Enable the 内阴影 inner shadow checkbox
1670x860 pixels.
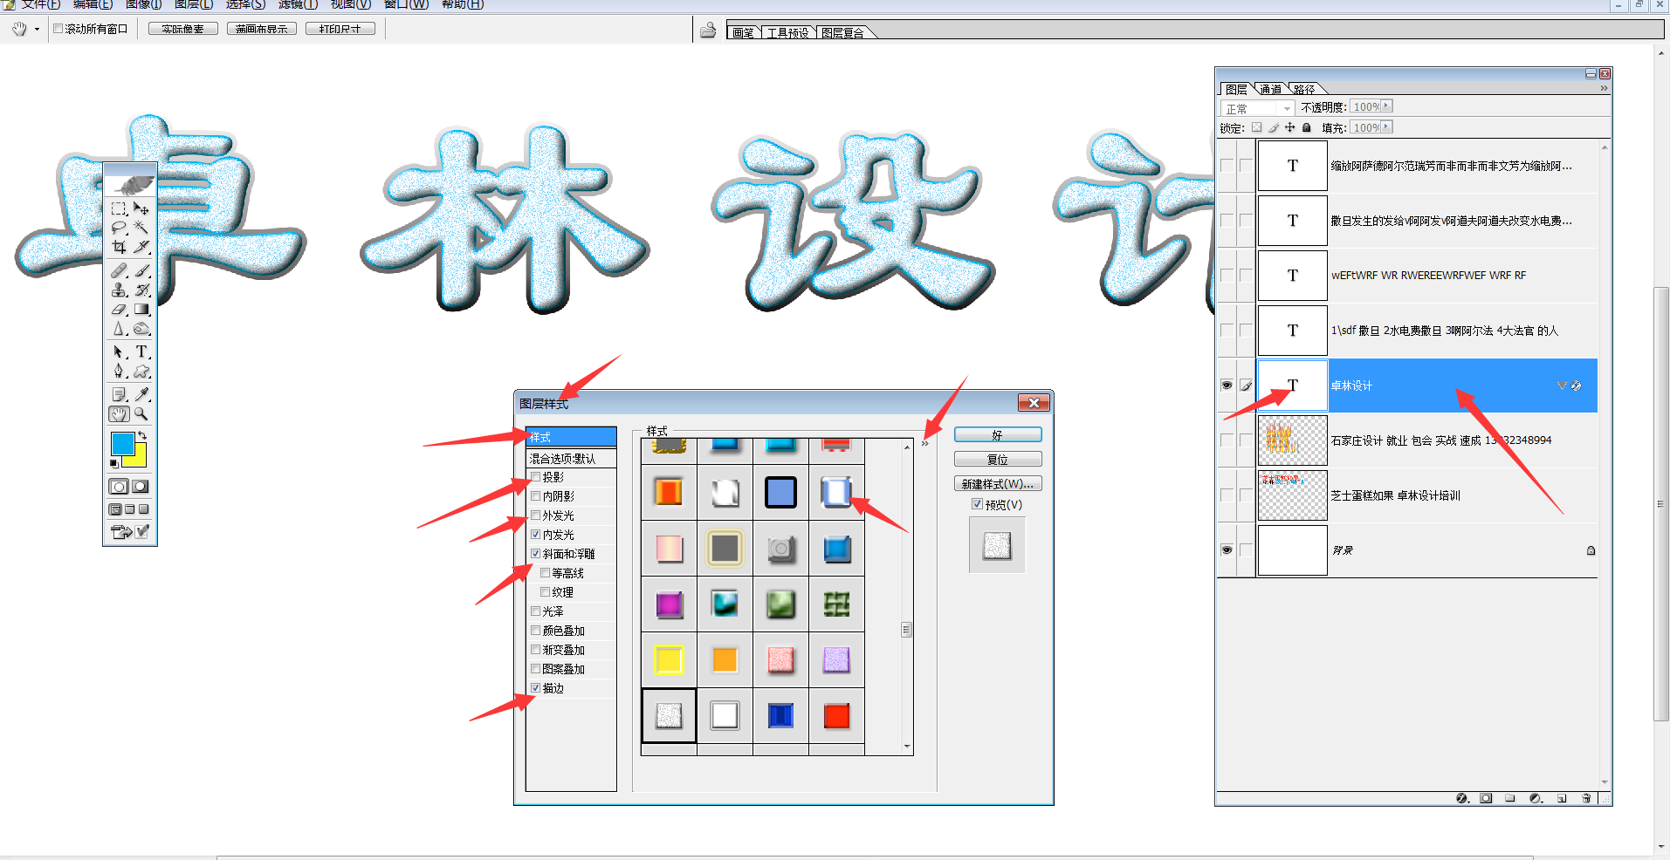click(536, 496)
